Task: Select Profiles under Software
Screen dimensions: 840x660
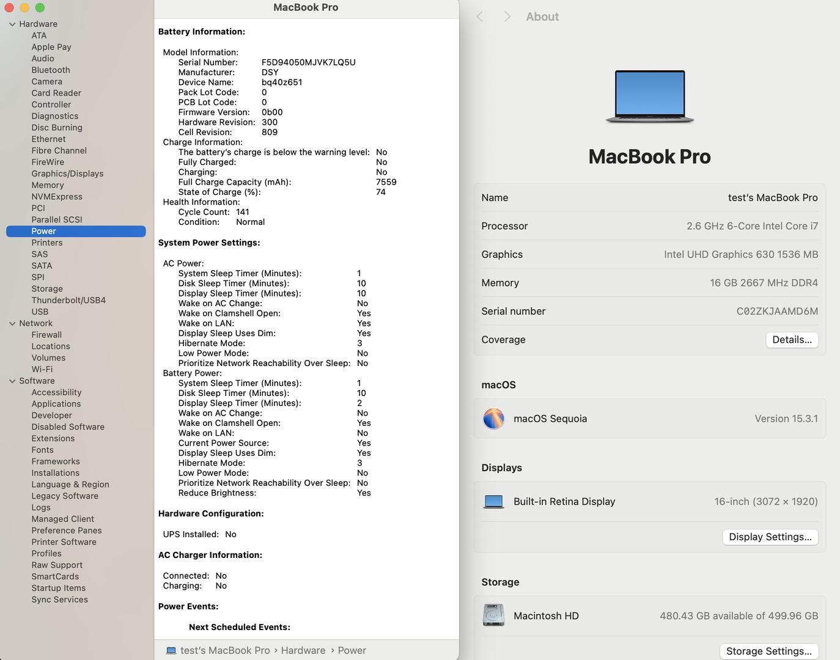Action: [46, 554]
